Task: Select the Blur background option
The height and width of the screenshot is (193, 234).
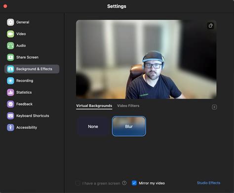Action: (x=129, y=126)
